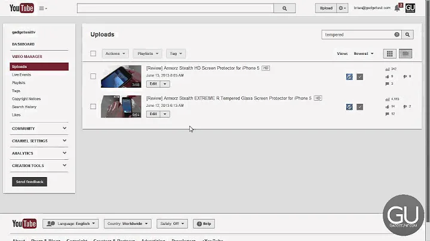This screenshot has height=241, width=430.
Task: Click the Send feedback button
Action: pyautogui.click(x=30, y=182)
